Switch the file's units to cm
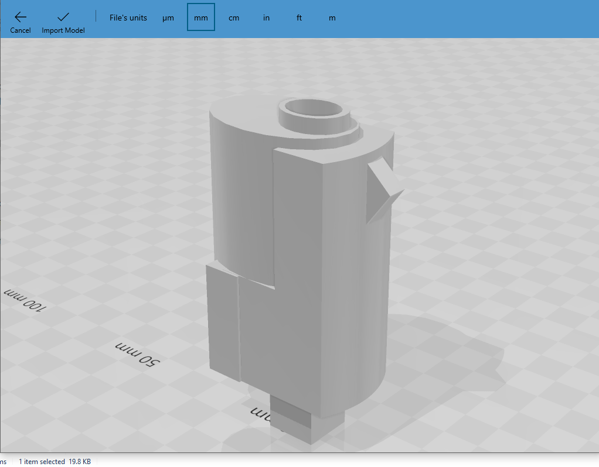The width and height of the screenshot is (599, 467). [x=233, y=18]
